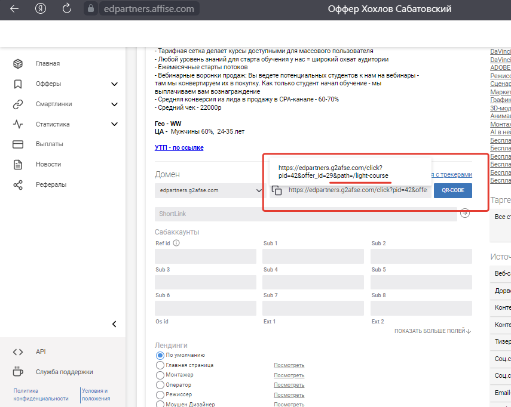This screenshot has width=511, height=407.
Task: Click the QR-CODE button
Action: click(x=452, y=190)
